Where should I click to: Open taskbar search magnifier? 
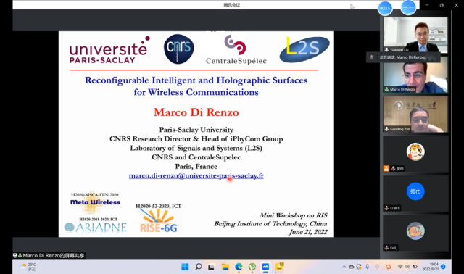click(x=199, y=267)
